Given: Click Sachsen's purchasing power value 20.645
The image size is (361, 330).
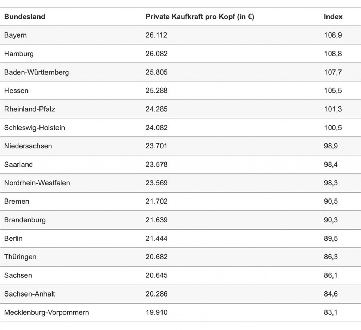Looking at the screenshot, I should [157, 275].
